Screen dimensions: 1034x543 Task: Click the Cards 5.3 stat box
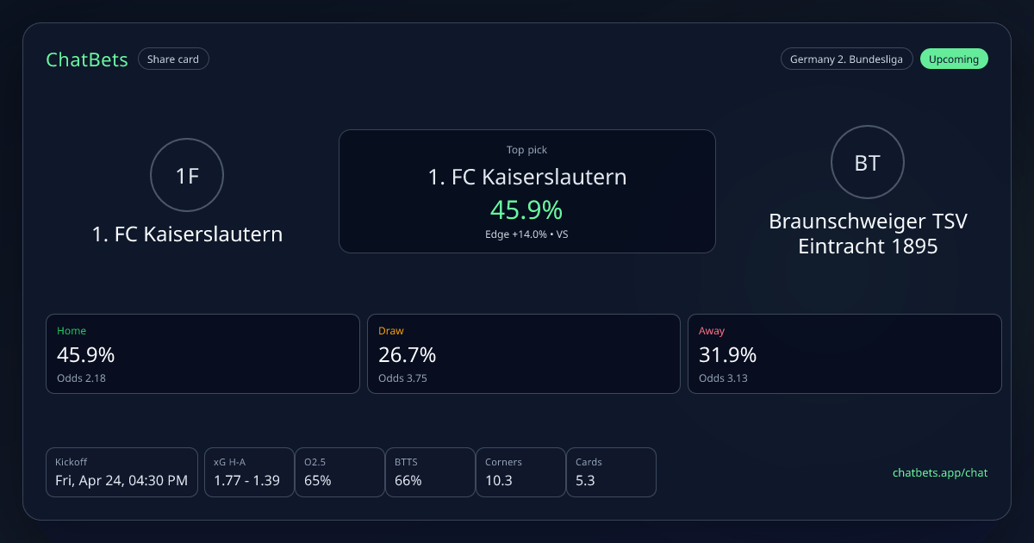pyautogui.click(x=611, y=472)
